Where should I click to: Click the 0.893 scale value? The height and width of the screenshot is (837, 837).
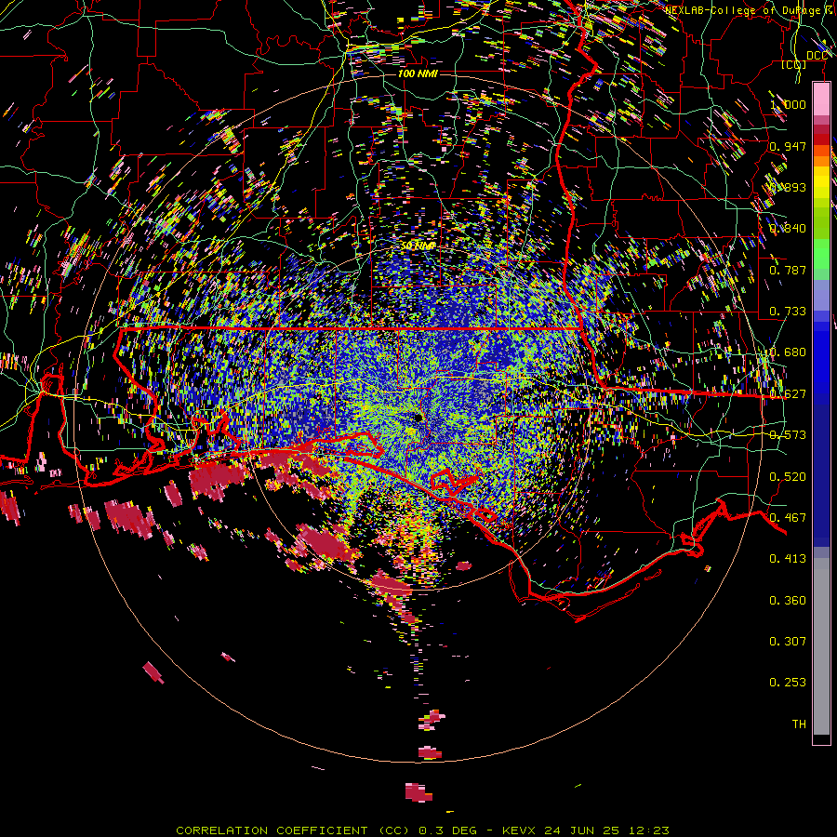[x=788, y=187]
